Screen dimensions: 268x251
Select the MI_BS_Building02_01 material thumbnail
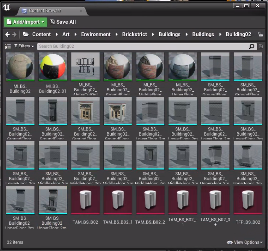53,67
